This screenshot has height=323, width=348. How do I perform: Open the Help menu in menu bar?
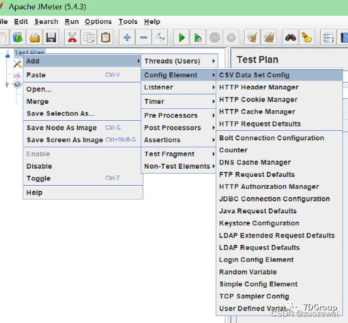[x=152, y=21]
